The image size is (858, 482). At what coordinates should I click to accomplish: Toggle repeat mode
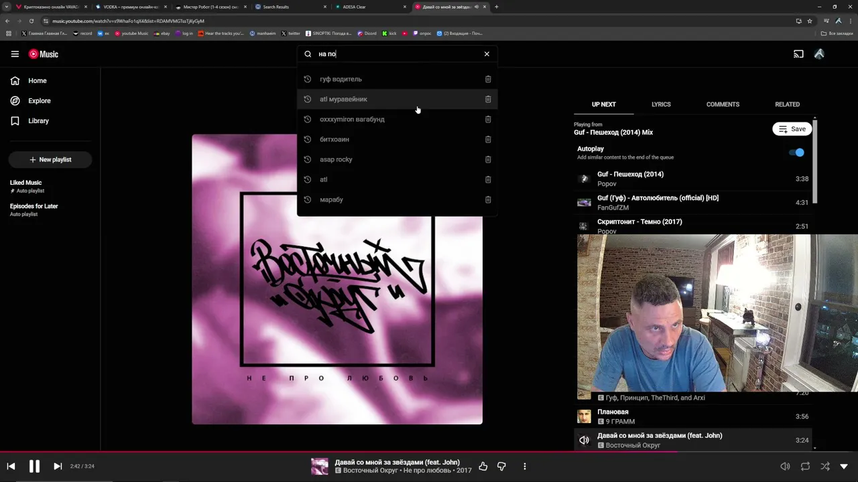tap(805, 467)
